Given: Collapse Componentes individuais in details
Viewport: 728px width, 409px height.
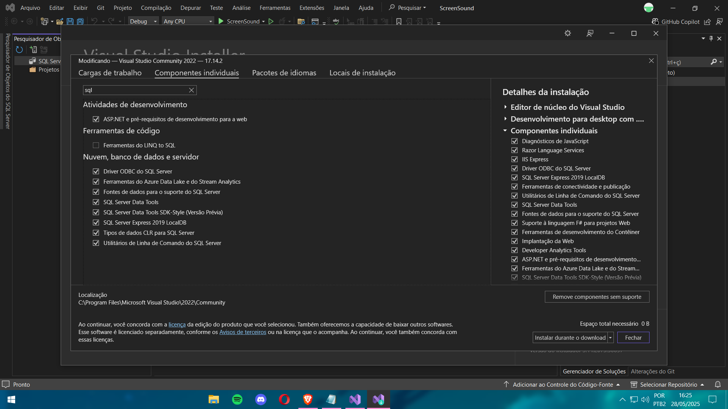Looking at the screenshot, I should (505, 131).
